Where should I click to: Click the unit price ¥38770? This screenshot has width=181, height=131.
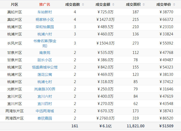(x=166, y=12)
